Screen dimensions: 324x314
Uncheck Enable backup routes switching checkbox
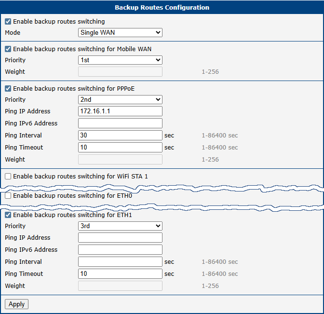pyautogui.click(x=8, y=22)
